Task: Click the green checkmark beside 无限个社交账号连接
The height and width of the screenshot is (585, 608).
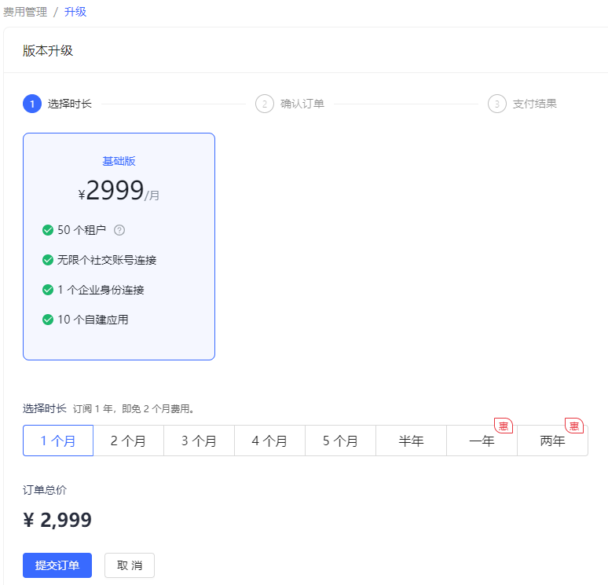Action: pyautogui.click(x=48, y=260)
